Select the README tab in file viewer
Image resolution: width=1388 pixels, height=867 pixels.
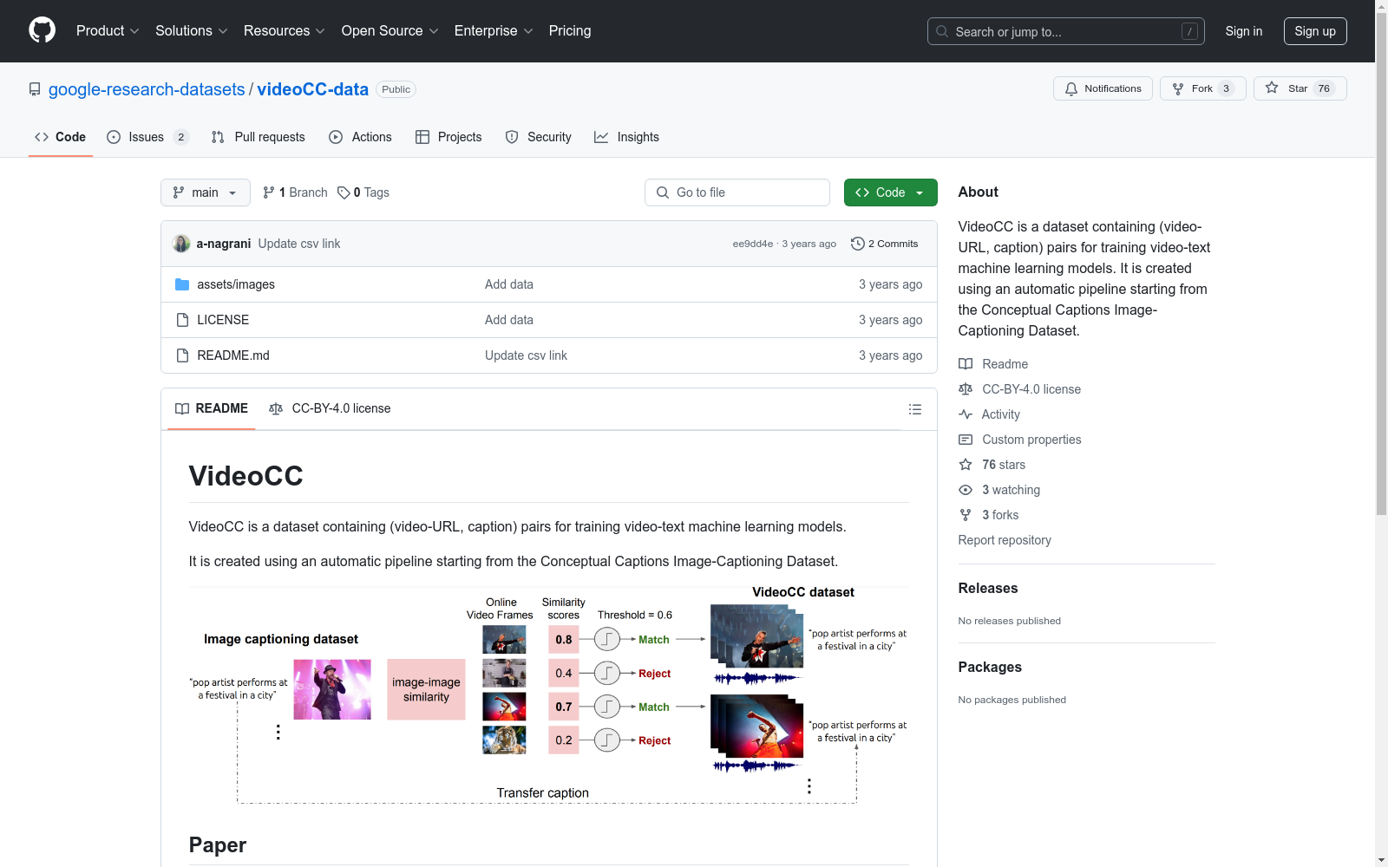(x=212, y=408)
